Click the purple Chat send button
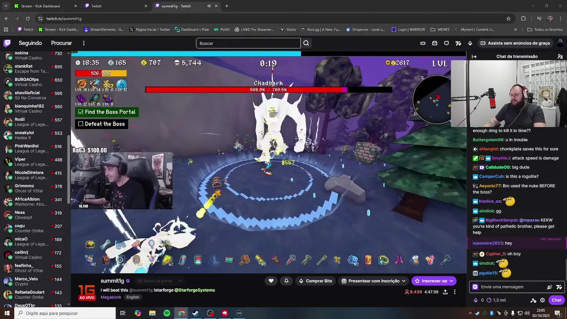567x319 pixels. [x=557, y=300]
